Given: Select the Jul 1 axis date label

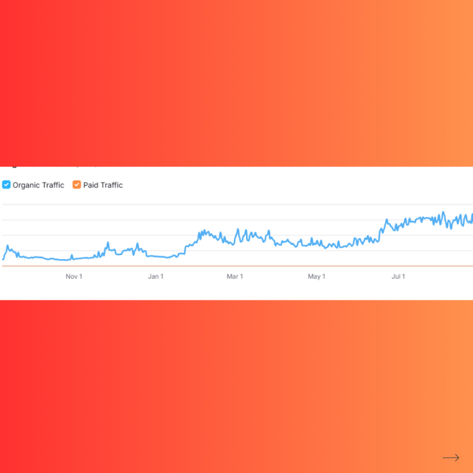Looking at the screenshot, I should pos(398,277).
